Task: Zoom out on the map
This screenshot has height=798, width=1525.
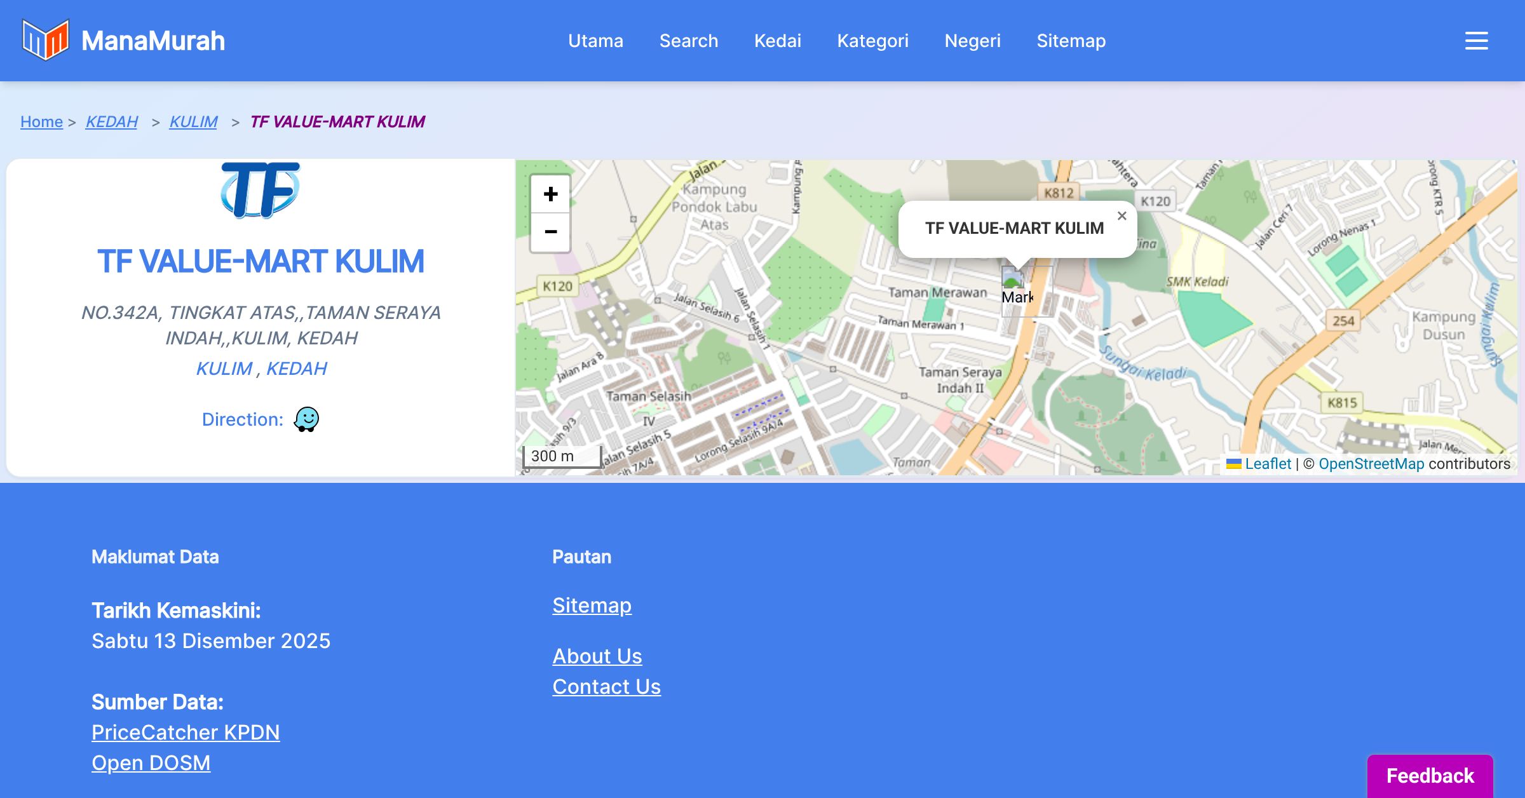Action: coord(550,232)
